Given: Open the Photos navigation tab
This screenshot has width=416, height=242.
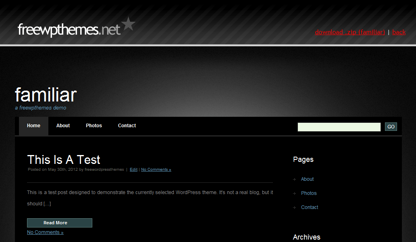Looking at the screenshot, I should pos(94,126).
